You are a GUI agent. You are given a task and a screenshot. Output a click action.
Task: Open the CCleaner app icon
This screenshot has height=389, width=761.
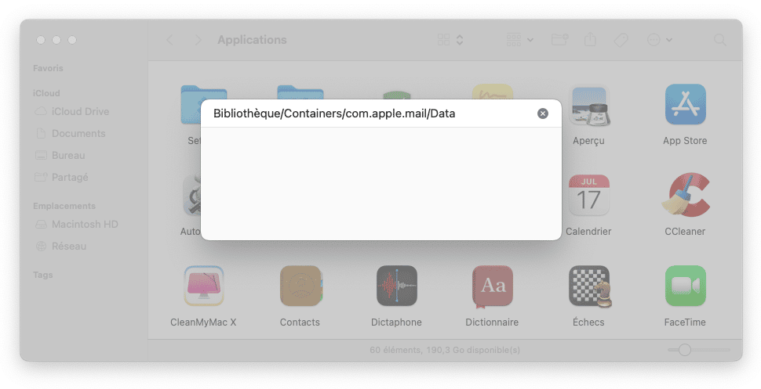(685, 195)
